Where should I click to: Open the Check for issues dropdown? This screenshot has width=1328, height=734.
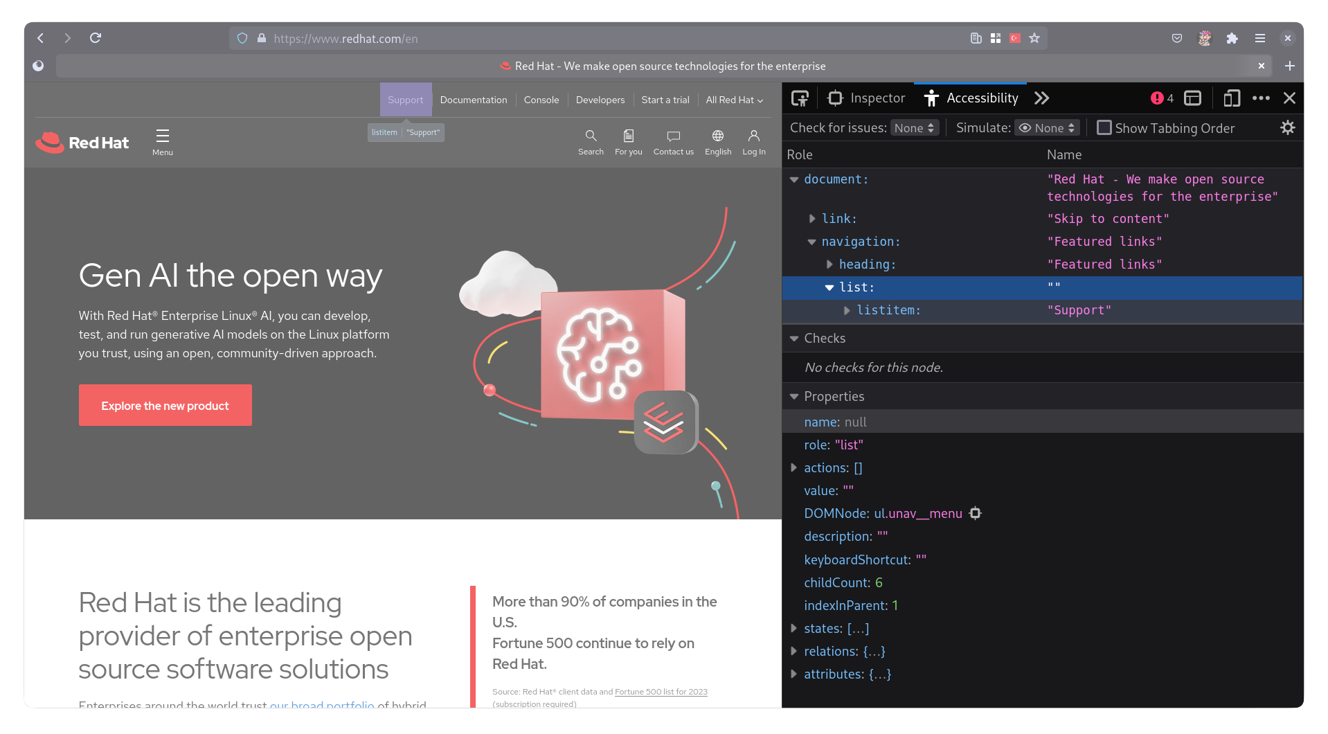(914, 127)
